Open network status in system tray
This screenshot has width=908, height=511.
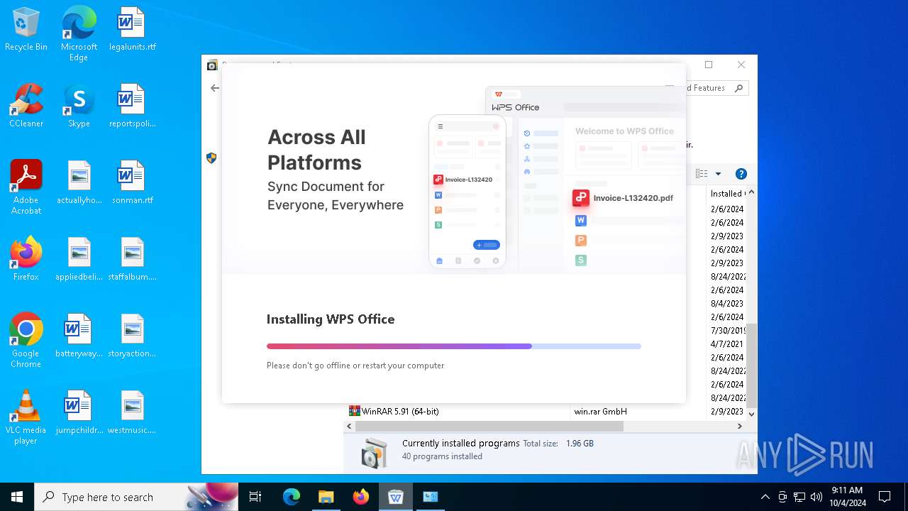pyautogui.click(x=799, y=497)
